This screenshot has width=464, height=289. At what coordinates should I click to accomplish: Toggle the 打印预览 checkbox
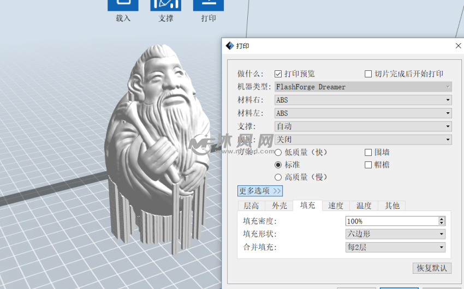click(278, 74)
